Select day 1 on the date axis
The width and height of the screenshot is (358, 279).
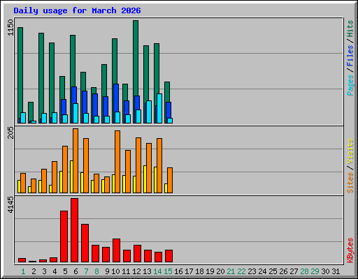coord(23,271)
